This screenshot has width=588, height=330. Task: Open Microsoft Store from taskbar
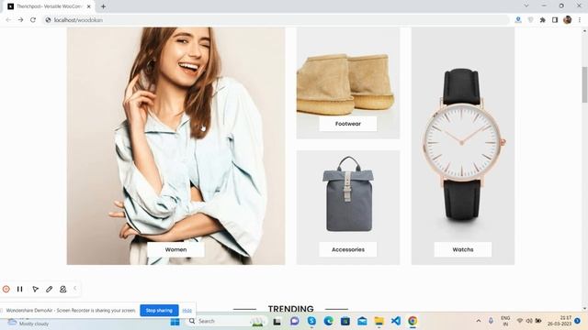(345, 321)
